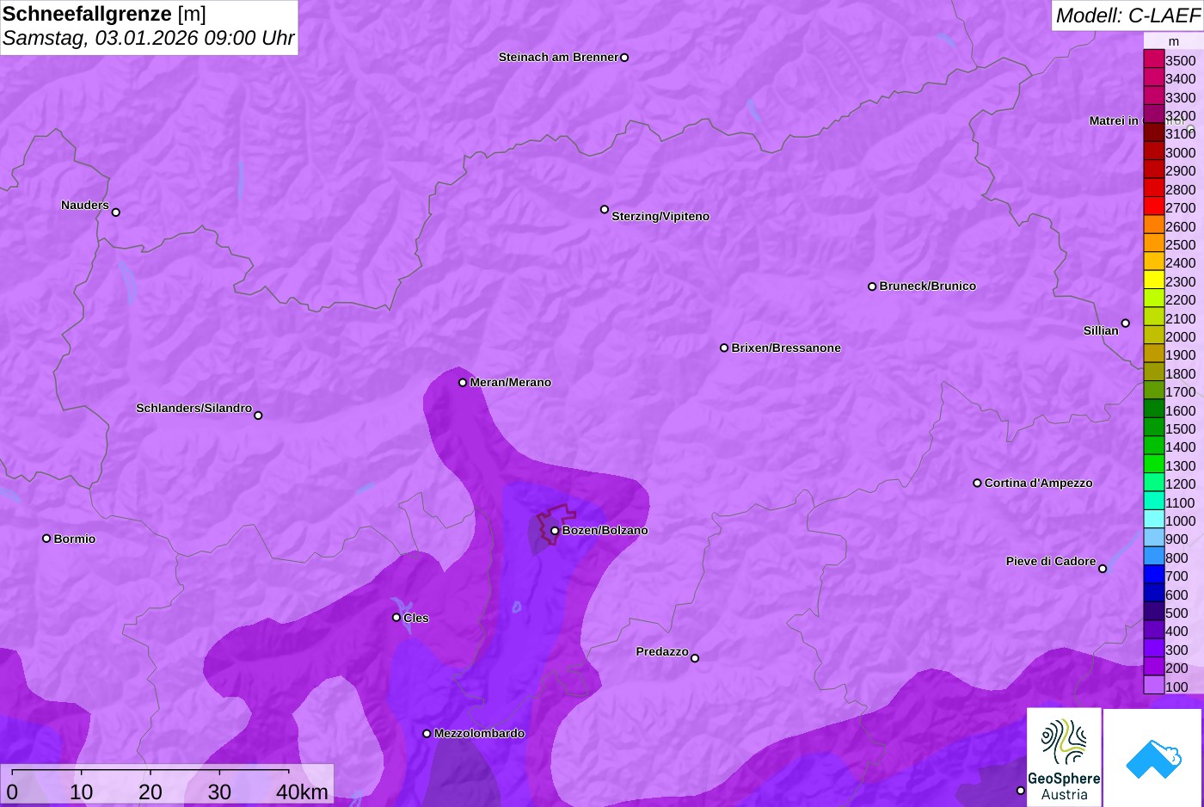Click the Modell: C-LAEF label

point(1127,15)
